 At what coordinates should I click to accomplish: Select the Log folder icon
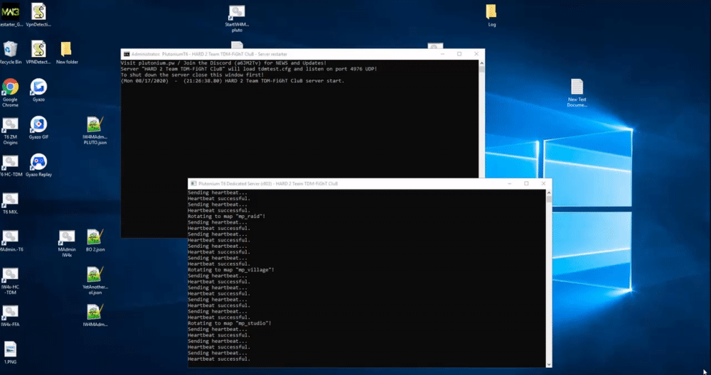(491, 16)
